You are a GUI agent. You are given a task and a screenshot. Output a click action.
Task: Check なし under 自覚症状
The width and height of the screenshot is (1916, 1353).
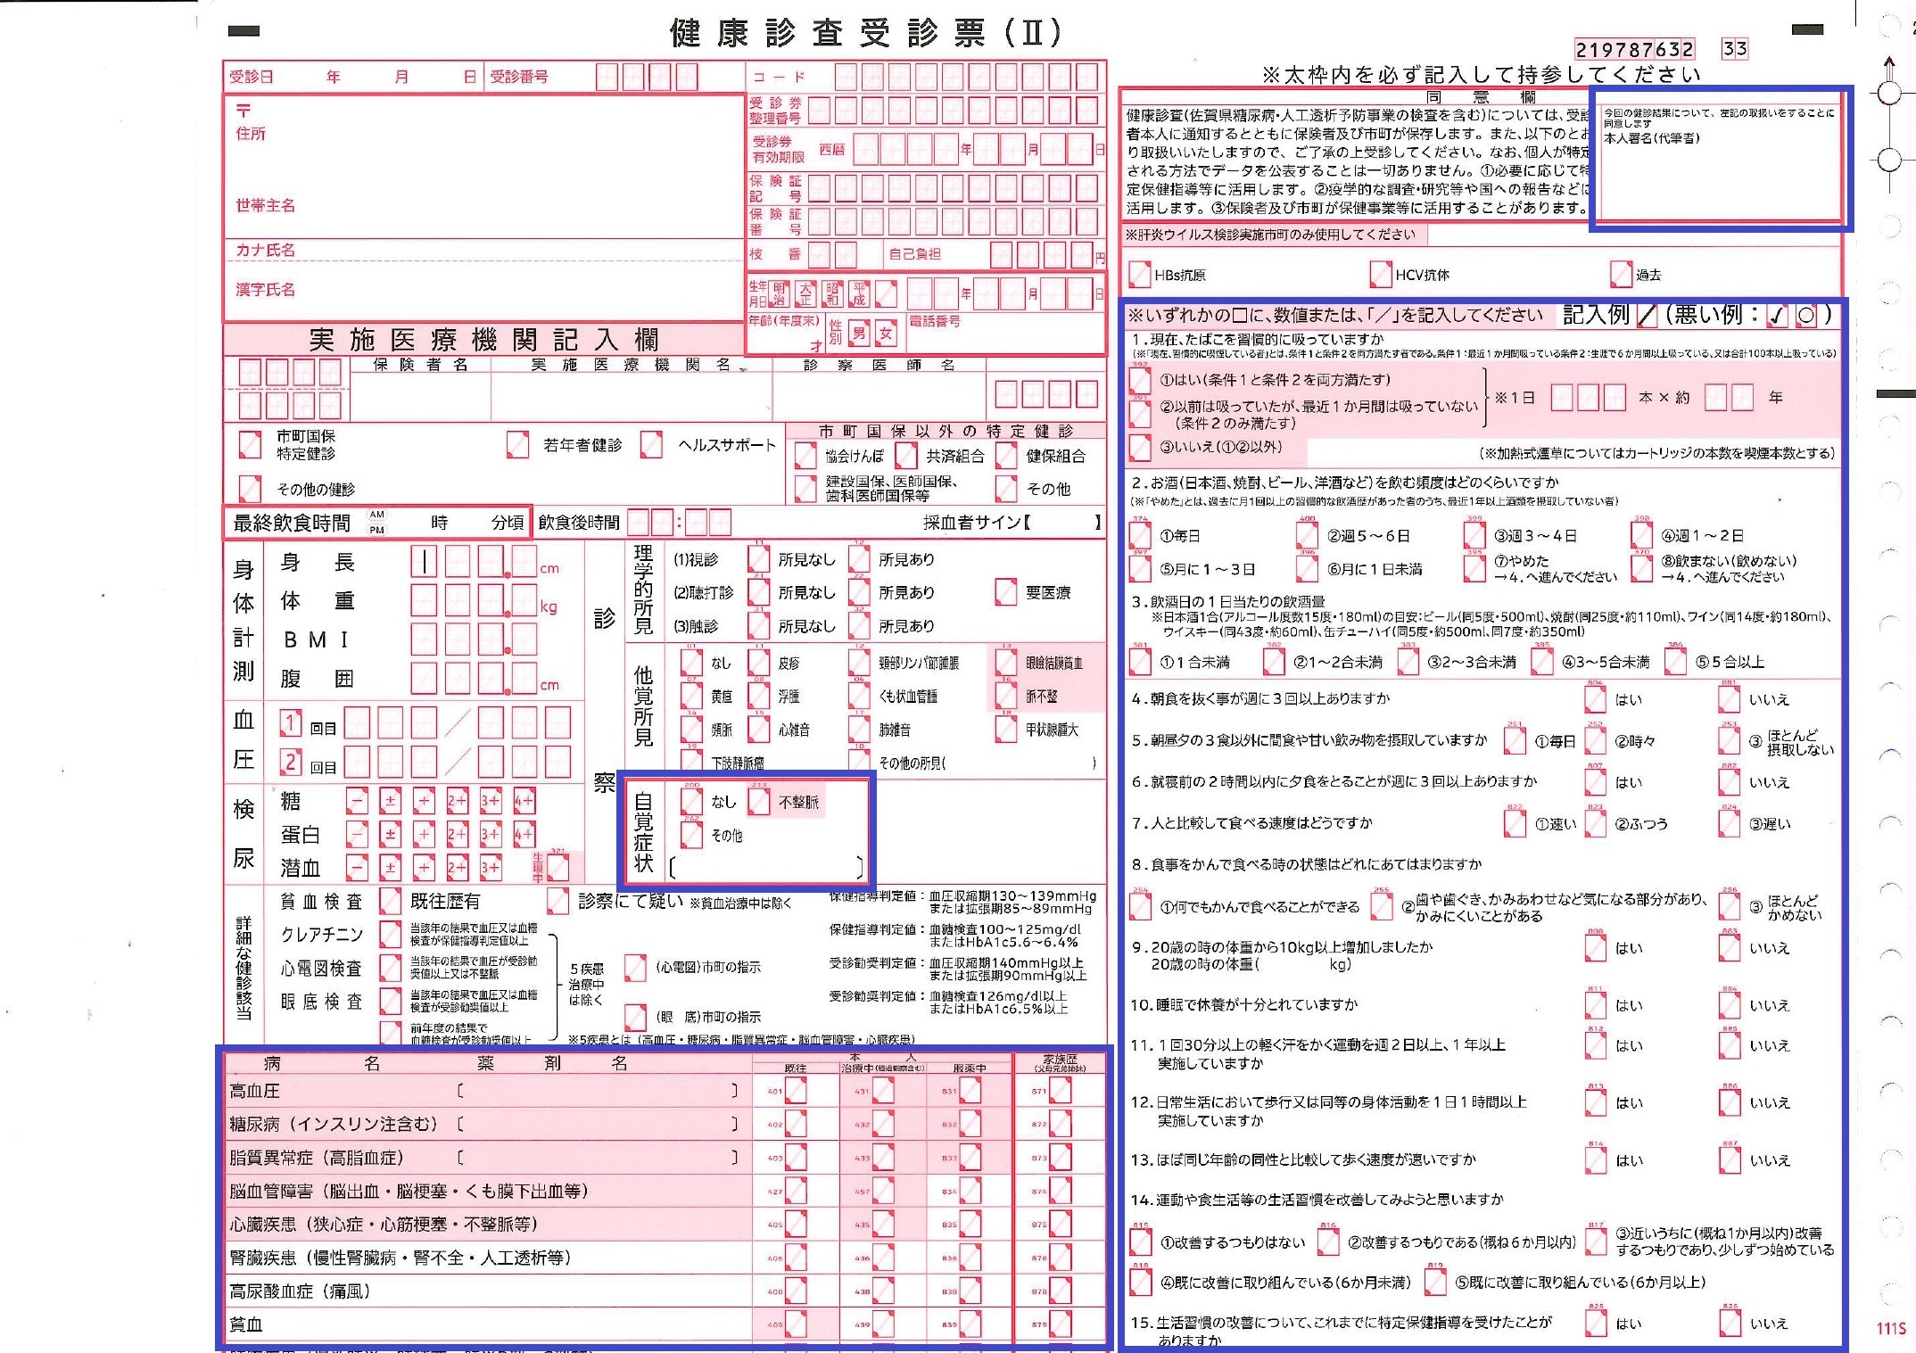[691, 801]
